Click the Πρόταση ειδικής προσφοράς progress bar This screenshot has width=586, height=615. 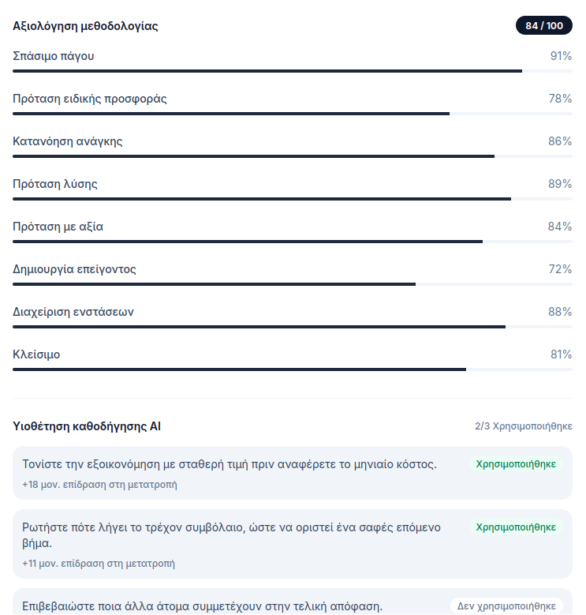coord(293,114)
